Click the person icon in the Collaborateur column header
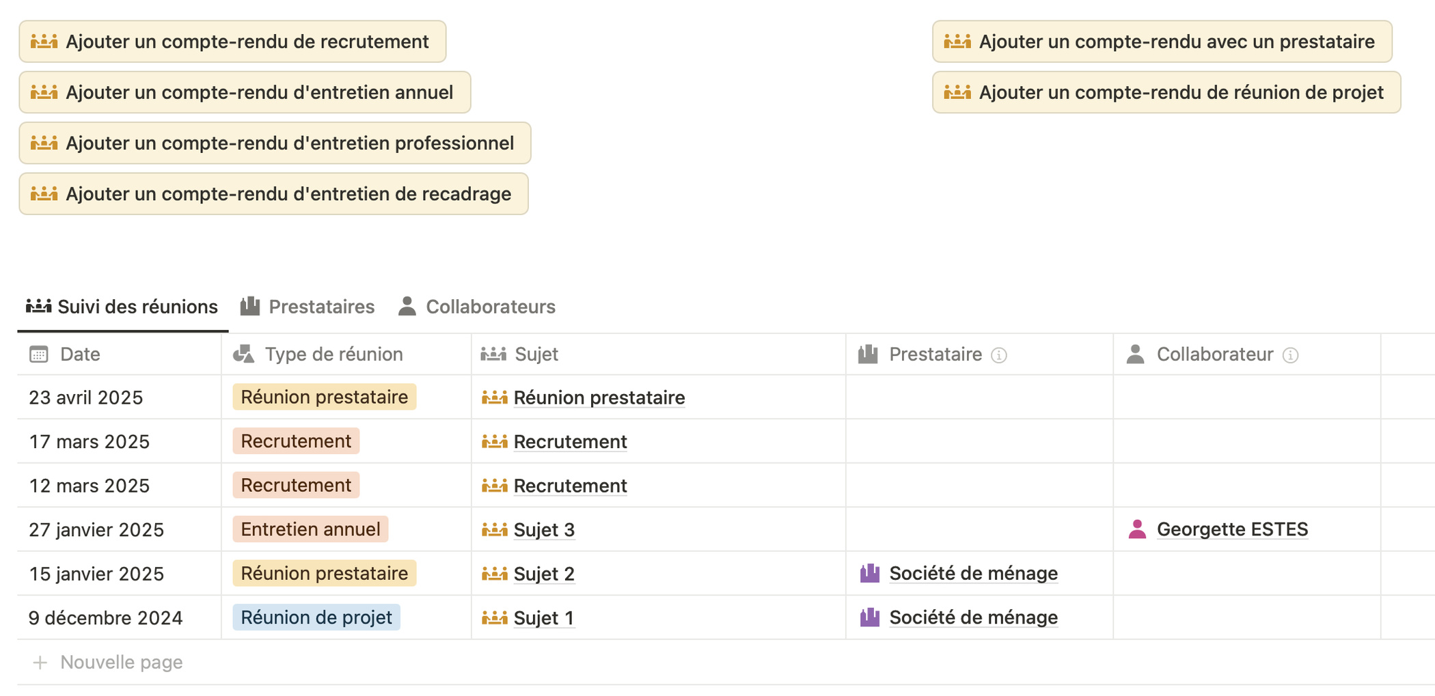 pos(1135,354)
